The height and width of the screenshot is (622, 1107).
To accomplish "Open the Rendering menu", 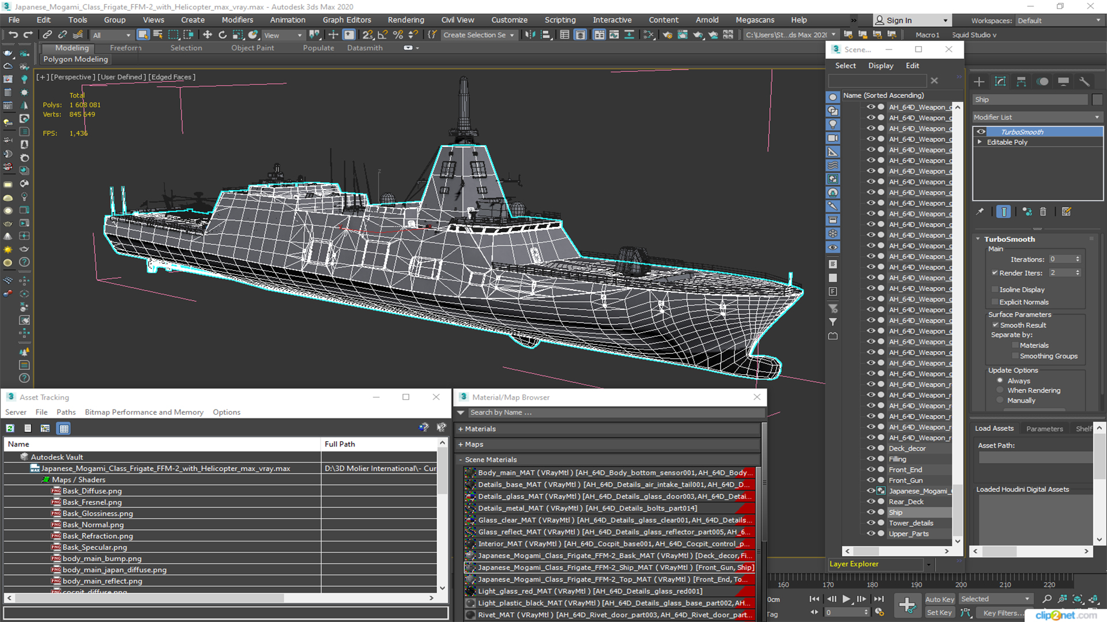I will [406, 20].
